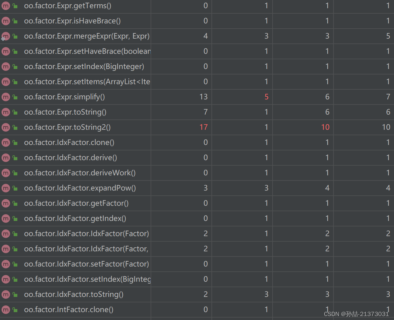Click method icon beside oo.factor.Expr.getTerms()

pyautogui.click(x=6, y=6)
